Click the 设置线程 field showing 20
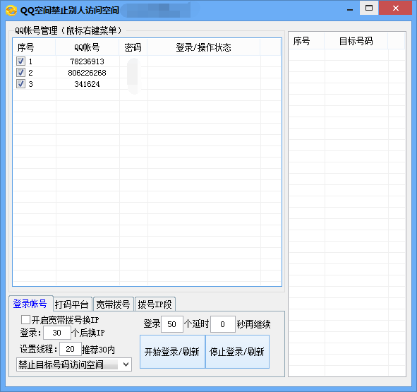 click(71, 349)
